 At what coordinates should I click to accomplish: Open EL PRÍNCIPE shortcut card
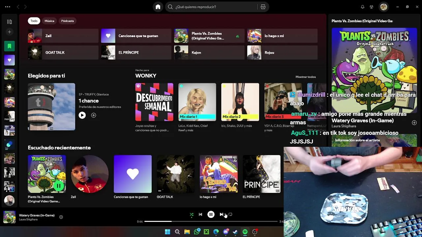click(136, 52)
